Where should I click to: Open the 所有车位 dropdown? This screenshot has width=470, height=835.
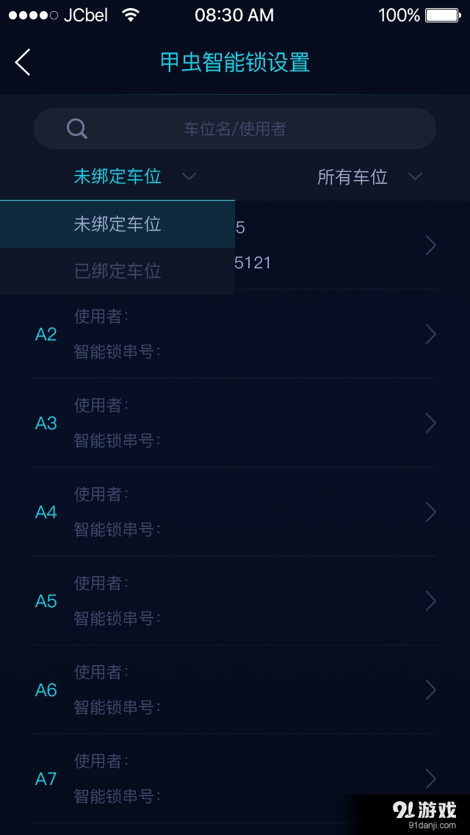click(371, 176)
